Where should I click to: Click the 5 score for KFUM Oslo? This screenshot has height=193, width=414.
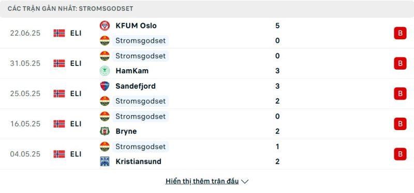pos(277,25)
